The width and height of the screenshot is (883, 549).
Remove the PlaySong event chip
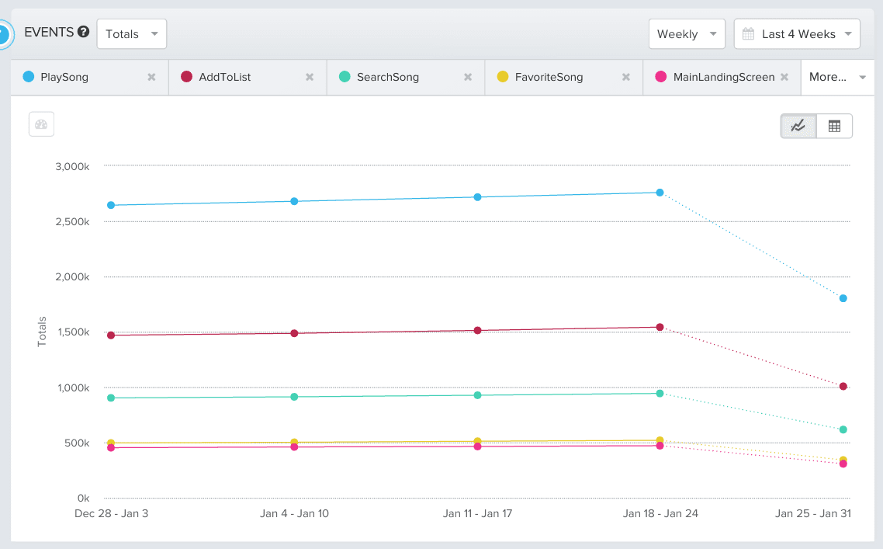click(151, 77)
